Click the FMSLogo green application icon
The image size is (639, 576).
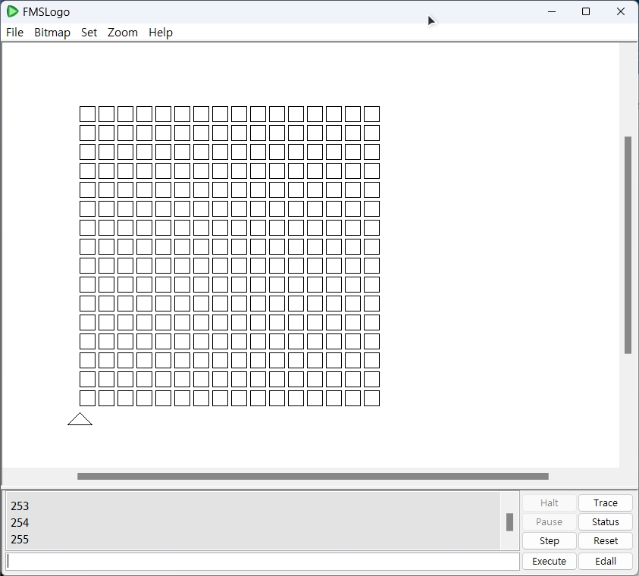[x=13, y=11]
